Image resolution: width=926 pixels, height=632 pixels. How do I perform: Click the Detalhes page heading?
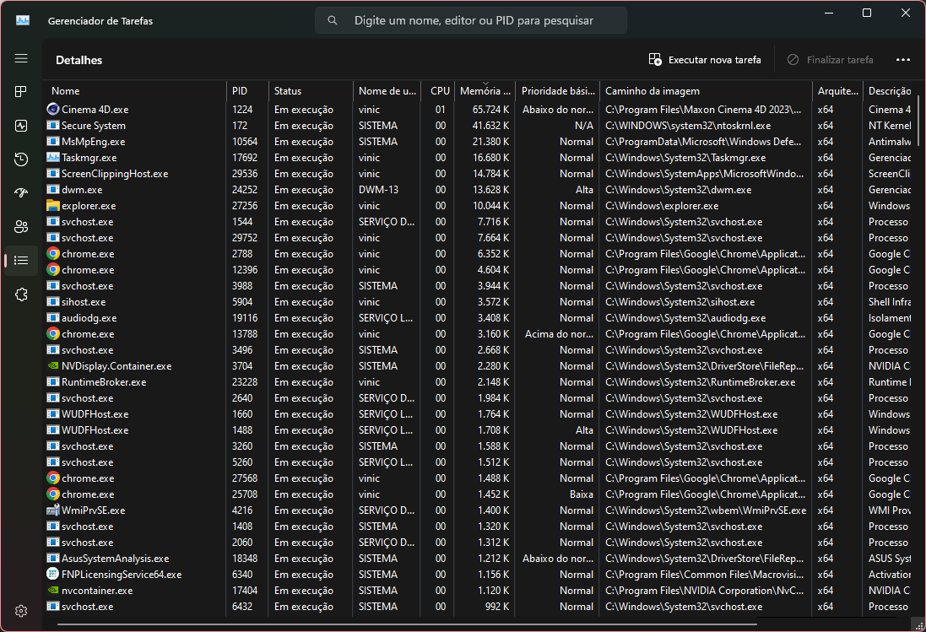tap(79, 60)
